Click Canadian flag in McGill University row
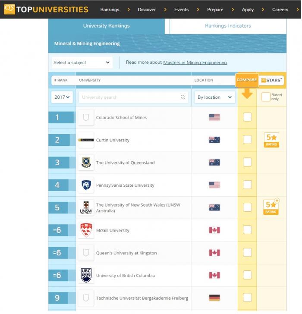The image size is (302, 314). pyautogui.click(x=214, y=230)
